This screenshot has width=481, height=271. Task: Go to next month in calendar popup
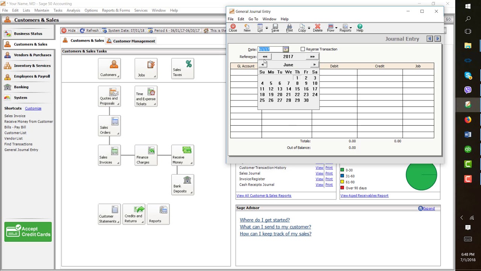315,65
